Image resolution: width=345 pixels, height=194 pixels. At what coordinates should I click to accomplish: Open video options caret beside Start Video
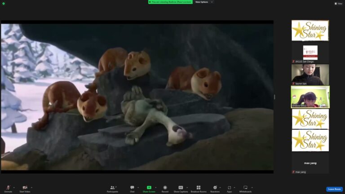pos(32,188)
